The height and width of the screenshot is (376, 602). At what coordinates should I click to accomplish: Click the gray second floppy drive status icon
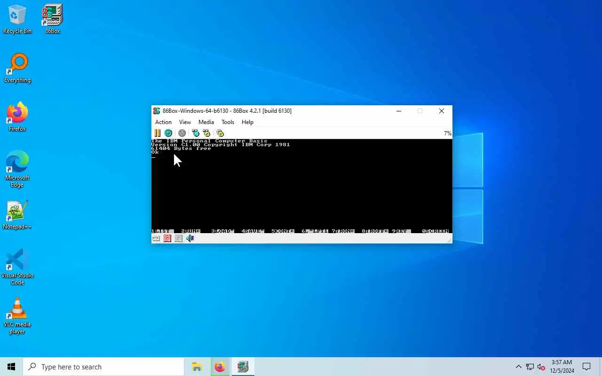coord(179,238)
